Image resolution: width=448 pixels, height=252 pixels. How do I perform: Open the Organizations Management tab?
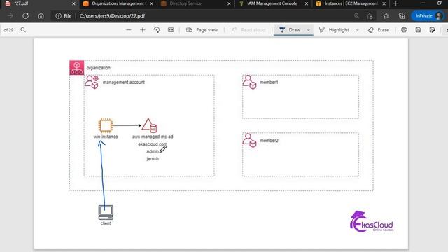click(118, 3)
